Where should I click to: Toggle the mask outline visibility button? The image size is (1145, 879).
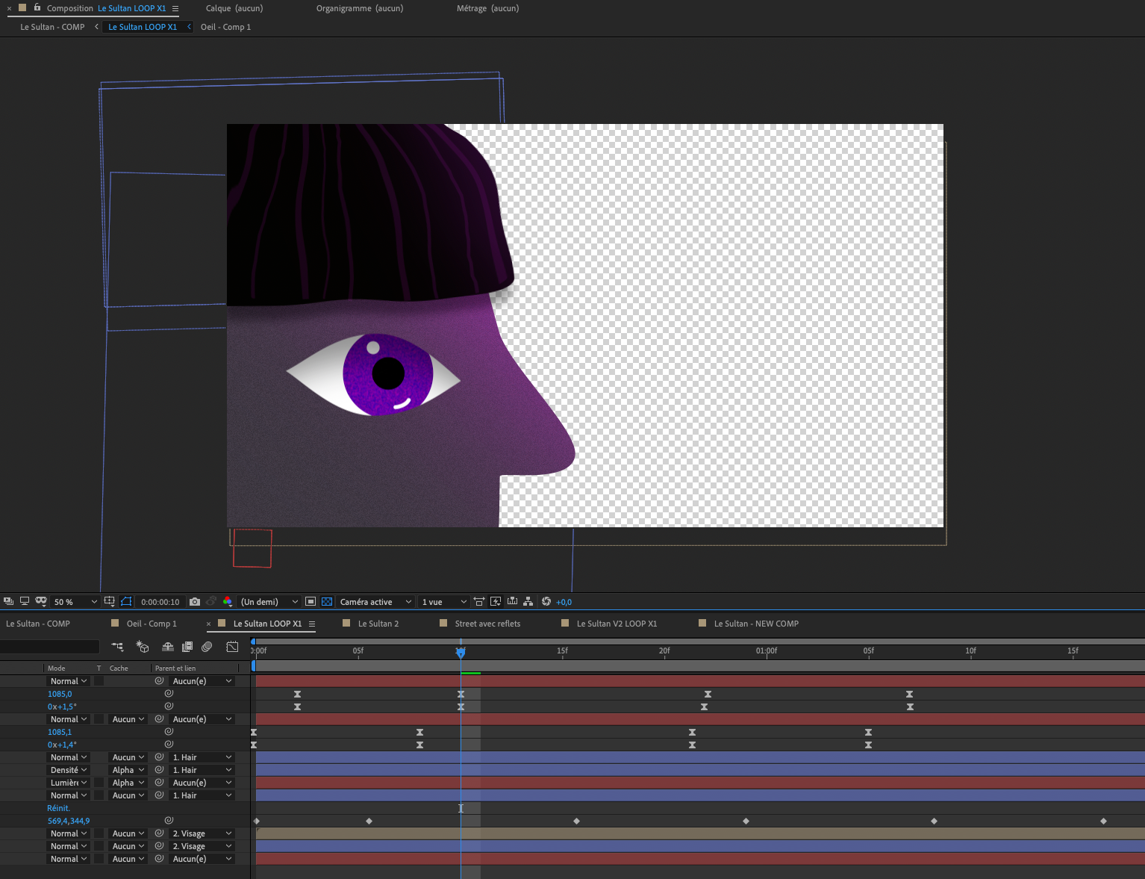[126, 601]
